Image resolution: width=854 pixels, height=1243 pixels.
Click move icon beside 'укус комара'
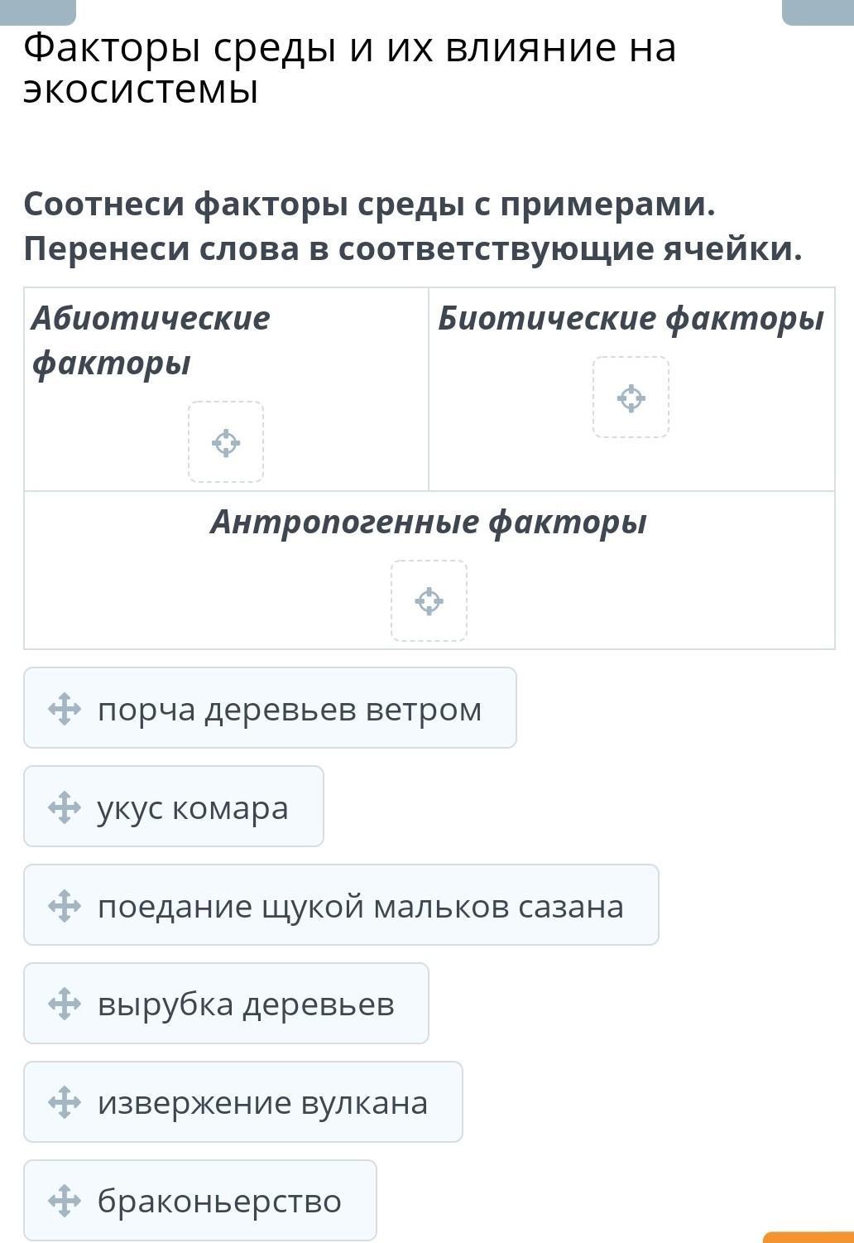[x=65, y=807]
